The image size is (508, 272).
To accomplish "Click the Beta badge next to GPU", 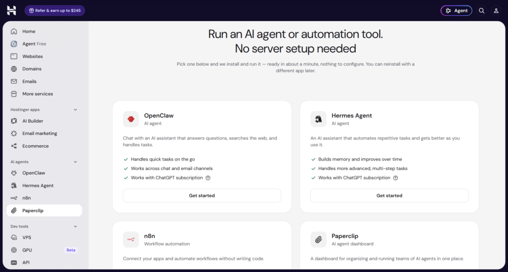I will point(71,250).
